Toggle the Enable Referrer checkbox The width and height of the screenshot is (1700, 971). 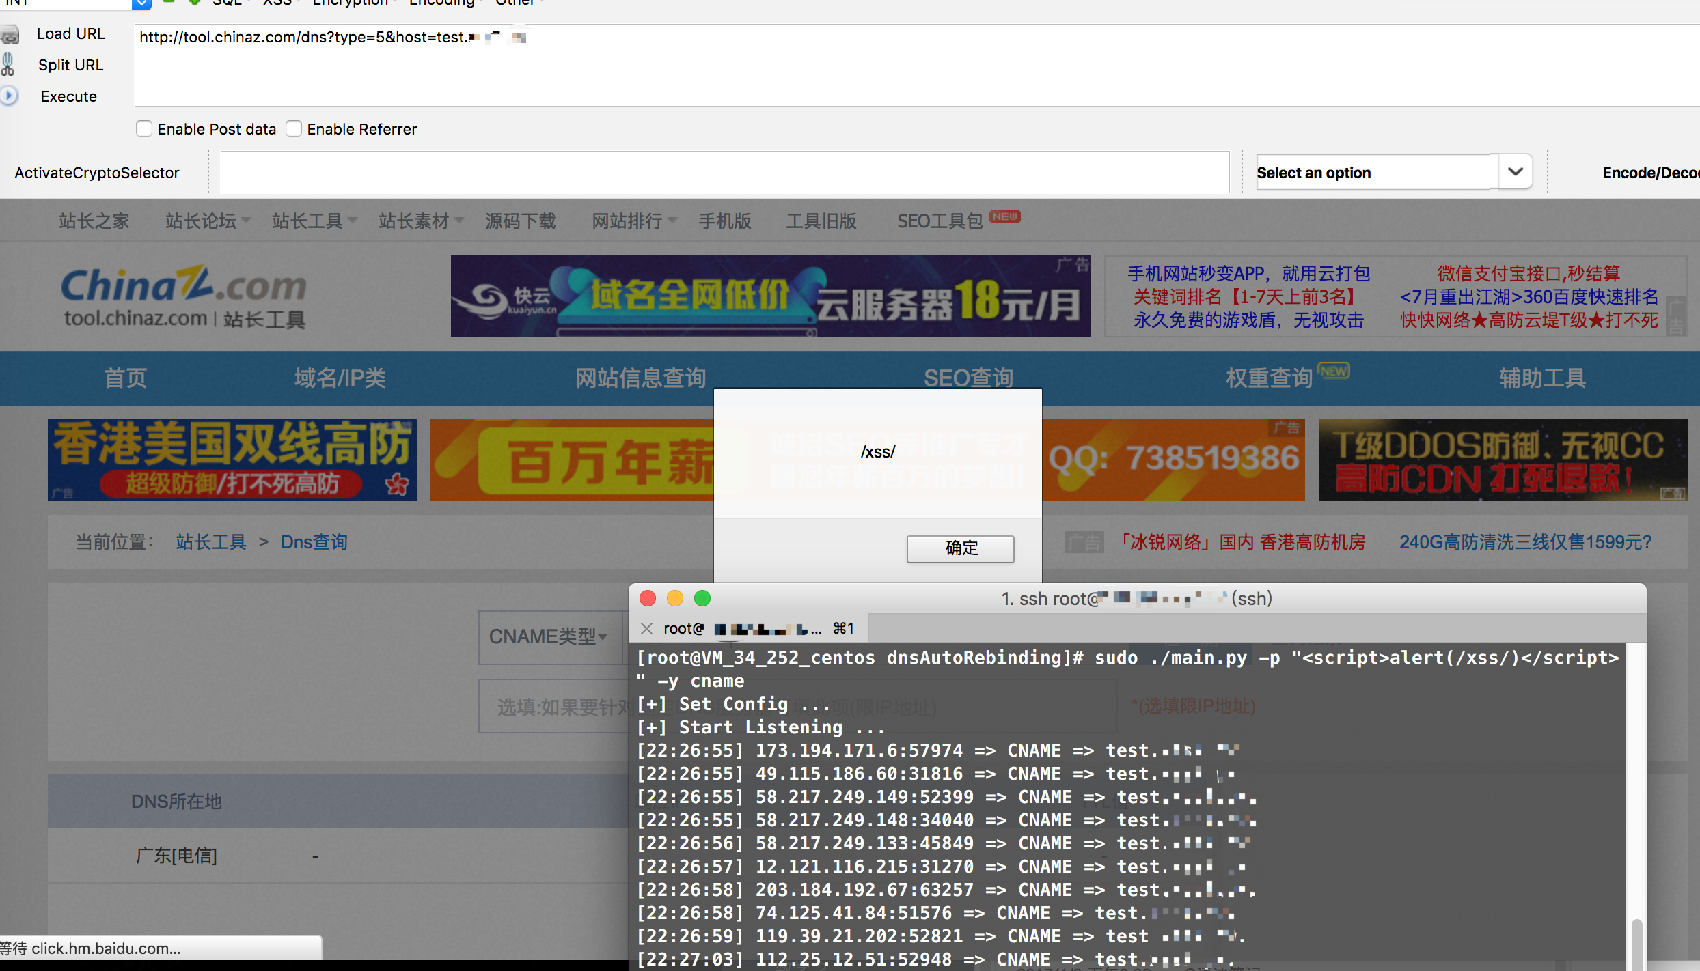(x=294, y=129)
